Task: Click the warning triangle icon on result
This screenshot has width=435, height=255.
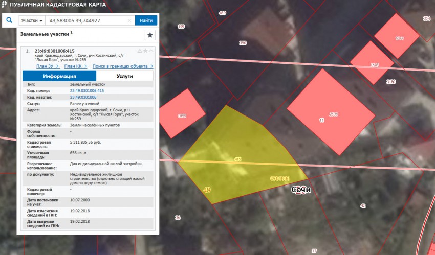Action: (139, 51)
